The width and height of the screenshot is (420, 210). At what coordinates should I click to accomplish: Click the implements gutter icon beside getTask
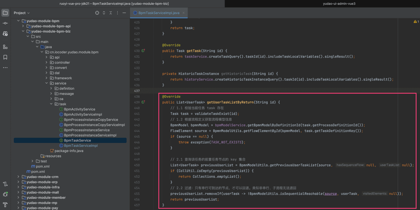coord(143,51)
